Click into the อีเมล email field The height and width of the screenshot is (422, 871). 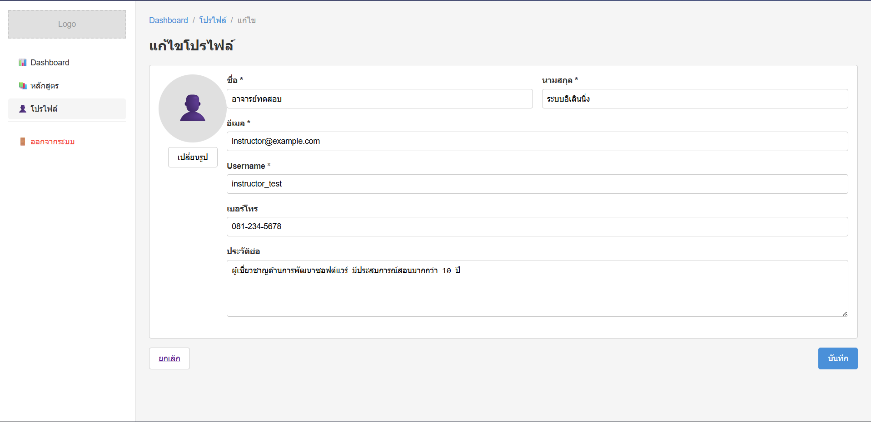tap(537, 142)
